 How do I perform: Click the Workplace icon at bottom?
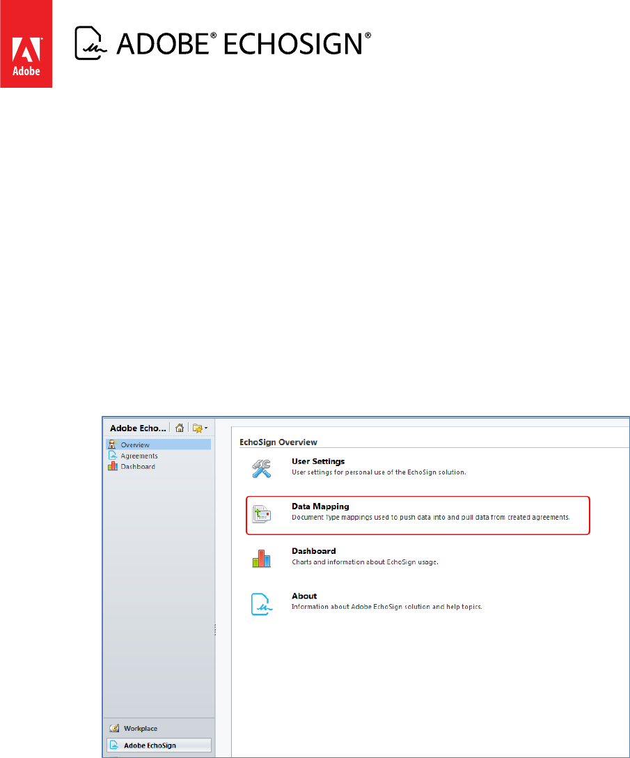[114, 729]
